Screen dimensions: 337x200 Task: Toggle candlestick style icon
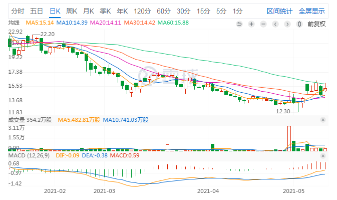299,24
